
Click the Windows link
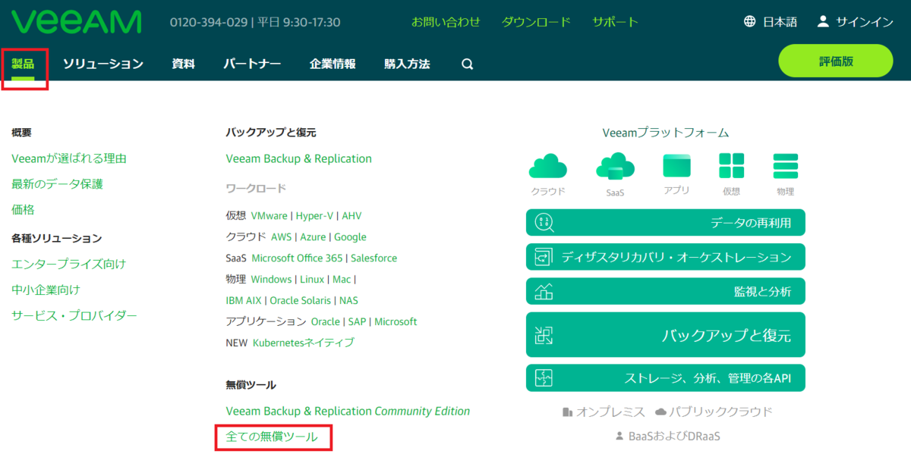click(271, 279)
